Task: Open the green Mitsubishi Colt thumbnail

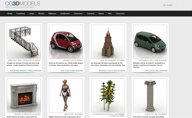Action: [150, 42]
